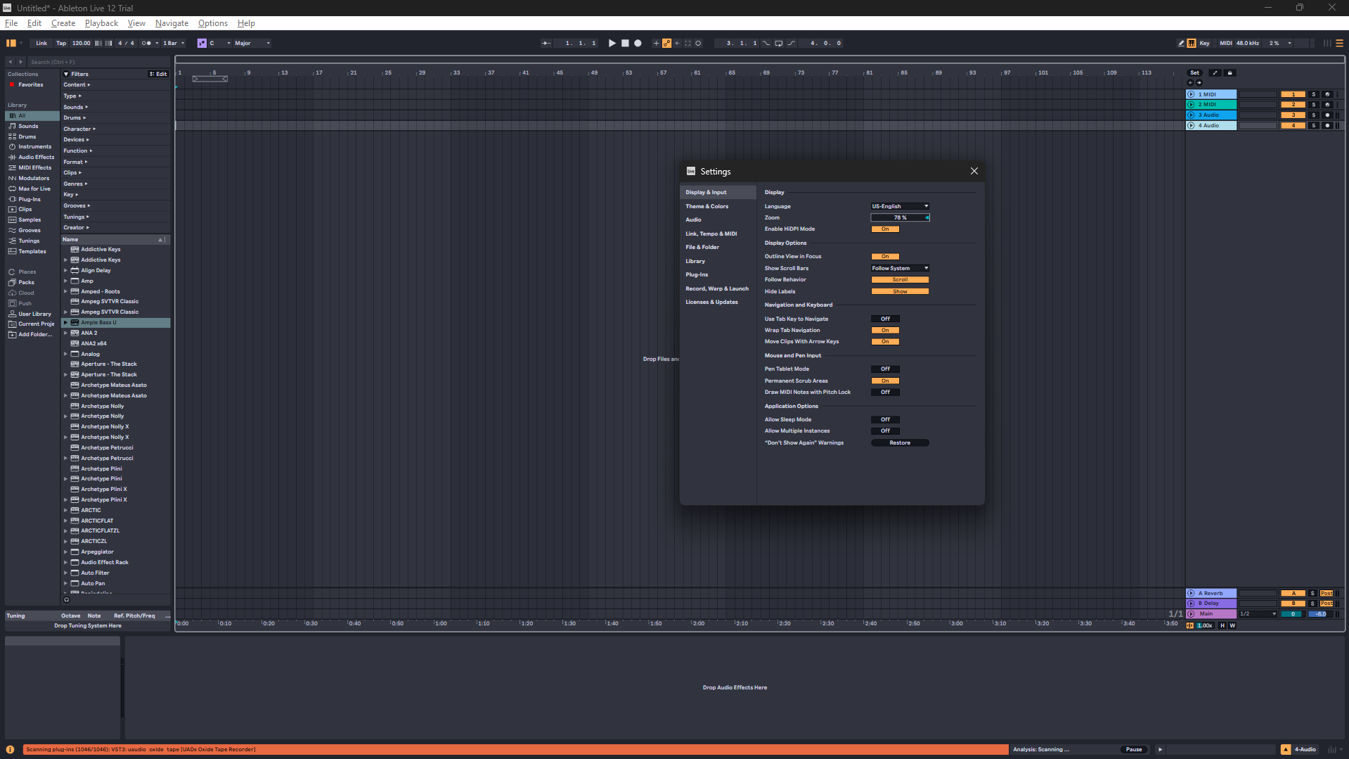
Task: Toggle Move Clips With Arrow Keys
Action: click(x=885, y=342)
